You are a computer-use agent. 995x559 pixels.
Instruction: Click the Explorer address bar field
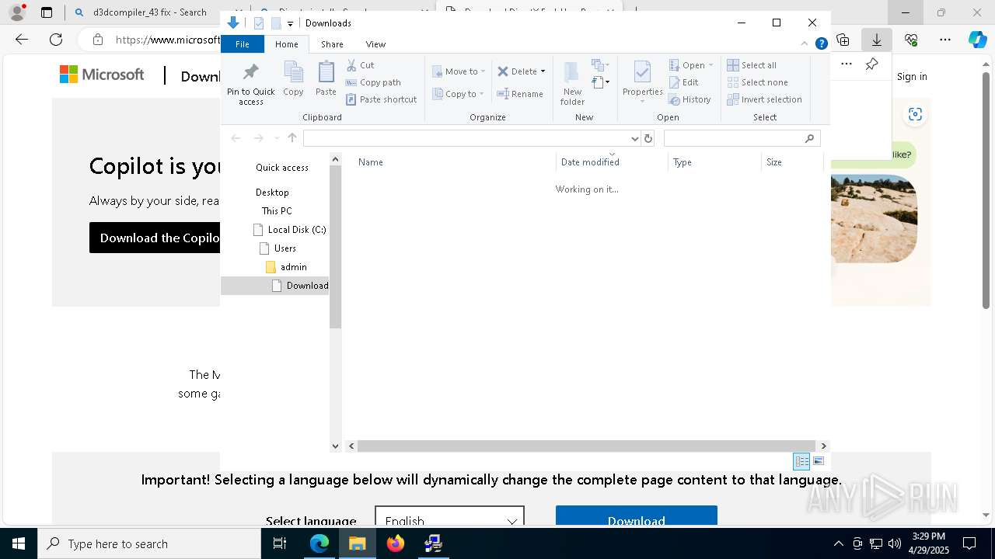[x=466, y=138]
